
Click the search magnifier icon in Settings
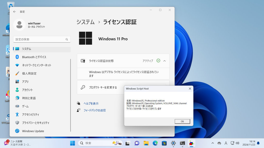[67, 39]
